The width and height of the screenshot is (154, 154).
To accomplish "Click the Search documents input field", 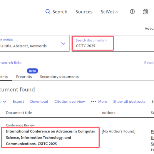I will click(113, 43).
